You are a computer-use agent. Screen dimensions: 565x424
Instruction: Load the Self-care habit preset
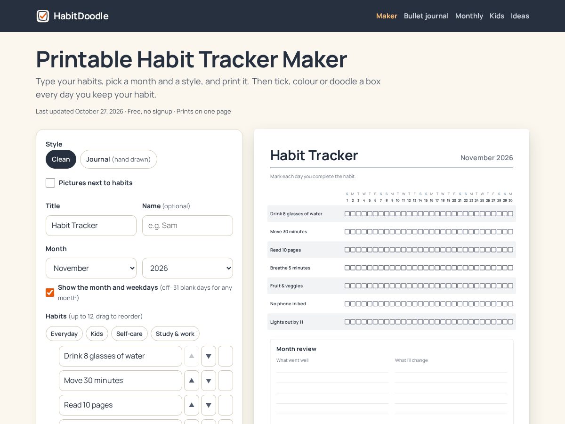[x=129, y=334]
